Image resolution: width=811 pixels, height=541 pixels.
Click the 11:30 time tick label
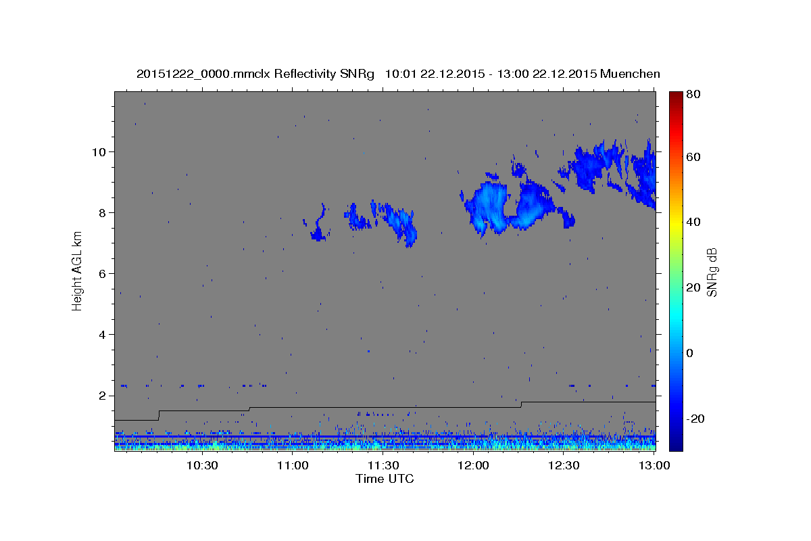pyautogui.click(x=383, y=465)
